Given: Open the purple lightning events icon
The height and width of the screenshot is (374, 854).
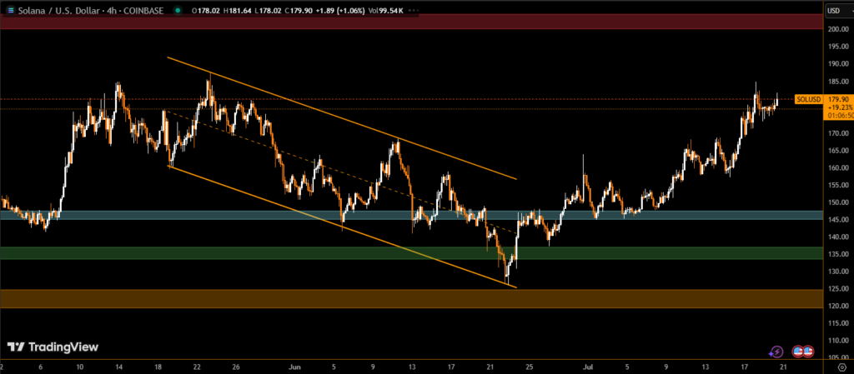Looking at the screenshot, I should tap(776, 352).
